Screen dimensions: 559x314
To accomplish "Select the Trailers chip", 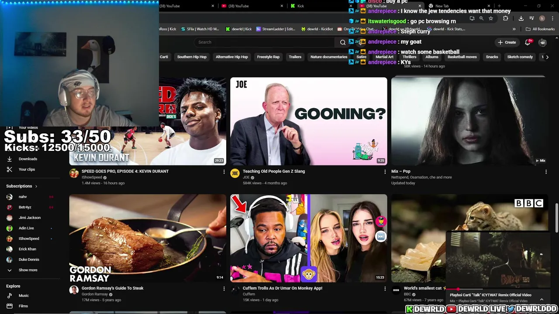I will pos(295,57).
